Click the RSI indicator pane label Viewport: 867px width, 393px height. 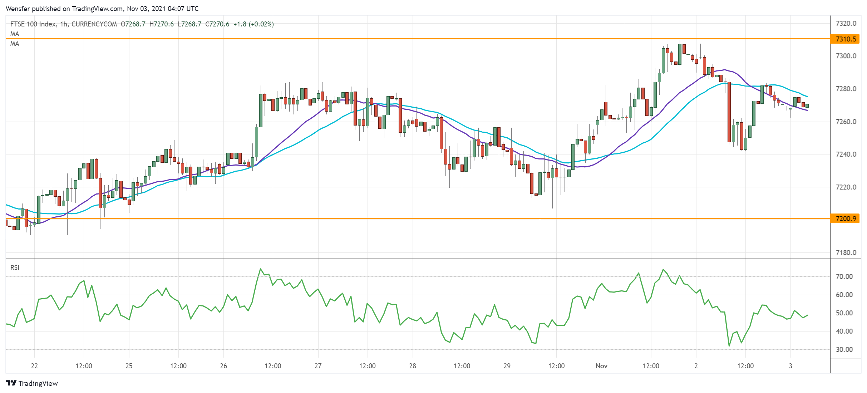click(15, 267)
